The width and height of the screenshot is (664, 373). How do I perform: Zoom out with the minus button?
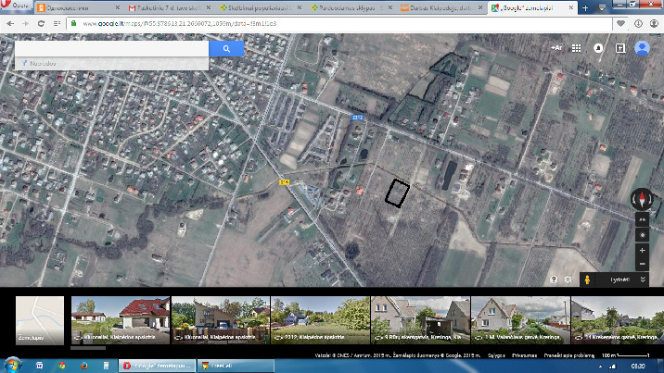(641, 264)
